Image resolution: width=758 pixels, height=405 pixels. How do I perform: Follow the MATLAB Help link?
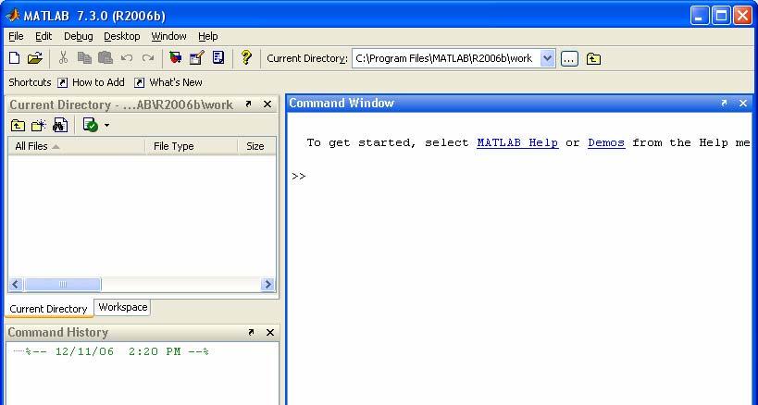(x=517, y=143)
